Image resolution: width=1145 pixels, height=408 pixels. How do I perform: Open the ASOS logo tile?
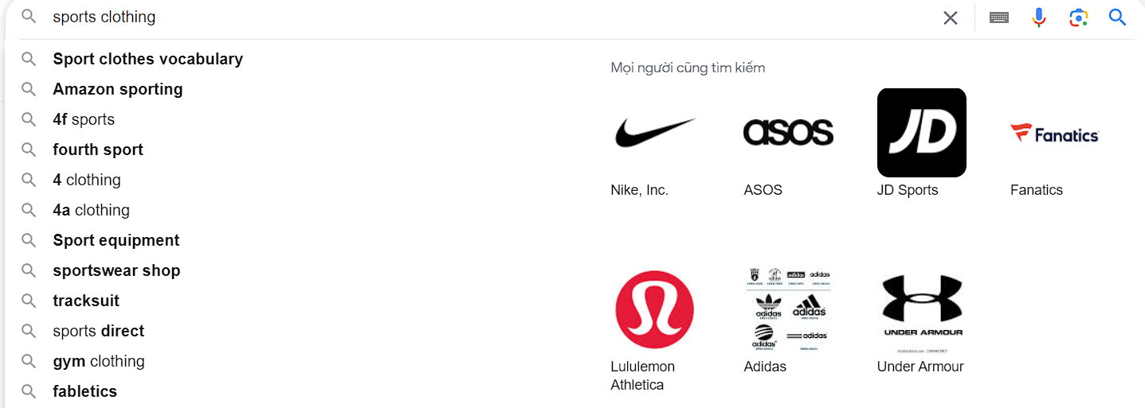click(788, 133)
